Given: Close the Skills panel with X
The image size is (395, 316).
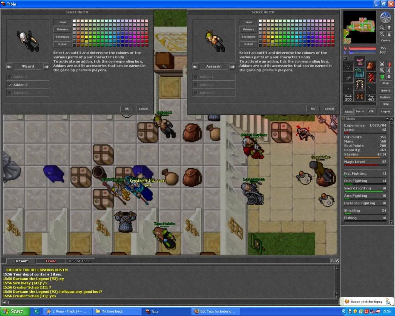Looking at the screenshot, I should pos(391,119).
